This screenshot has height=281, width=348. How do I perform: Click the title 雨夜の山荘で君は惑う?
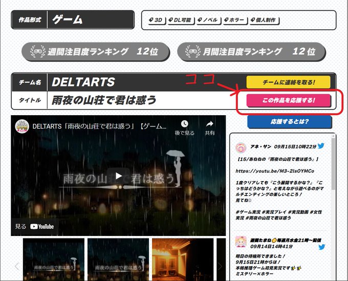(104, 100)
